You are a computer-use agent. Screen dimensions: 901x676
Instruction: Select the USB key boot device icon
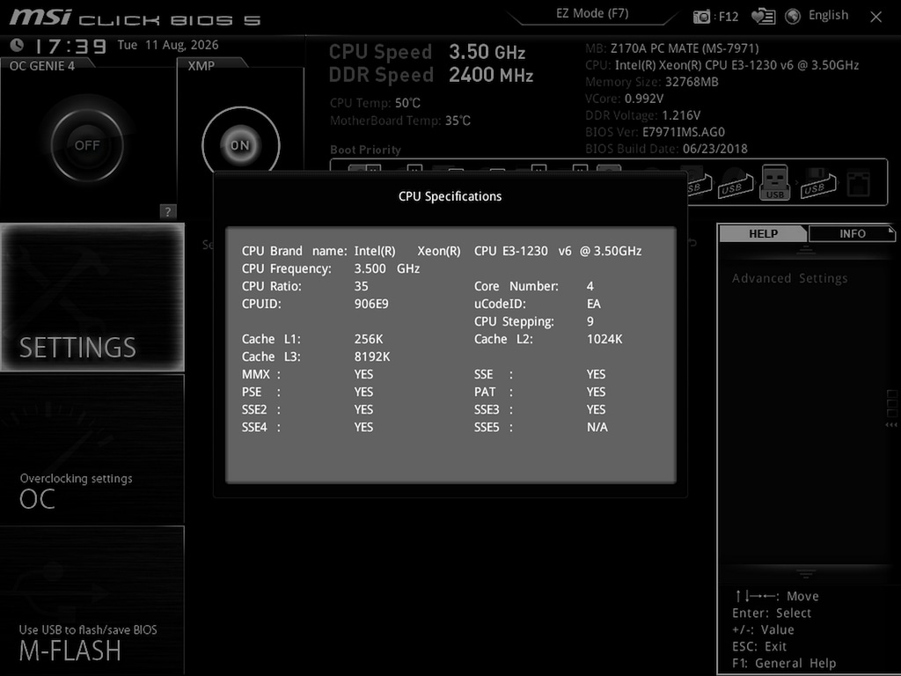click(774, 182)
